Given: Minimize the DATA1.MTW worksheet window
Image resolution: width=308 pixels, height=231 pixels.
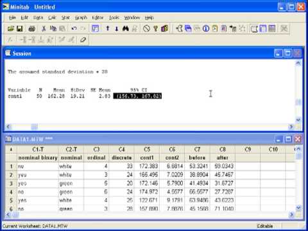Looking at the screenshot, I should [x=278, y=139].
